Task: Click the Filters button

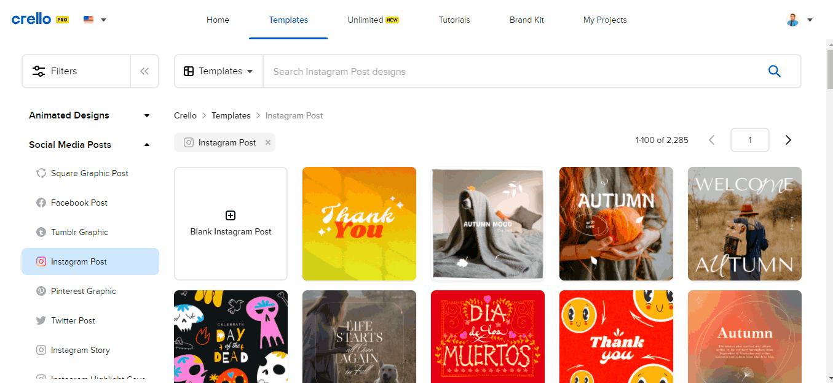Action: click(x=76, y=71)
